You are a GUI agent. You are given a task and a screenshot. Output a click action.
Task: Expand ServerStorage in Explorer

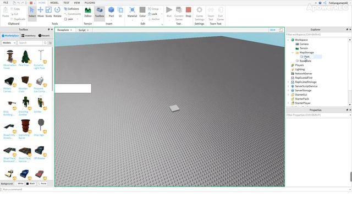(x=288, y=90)
